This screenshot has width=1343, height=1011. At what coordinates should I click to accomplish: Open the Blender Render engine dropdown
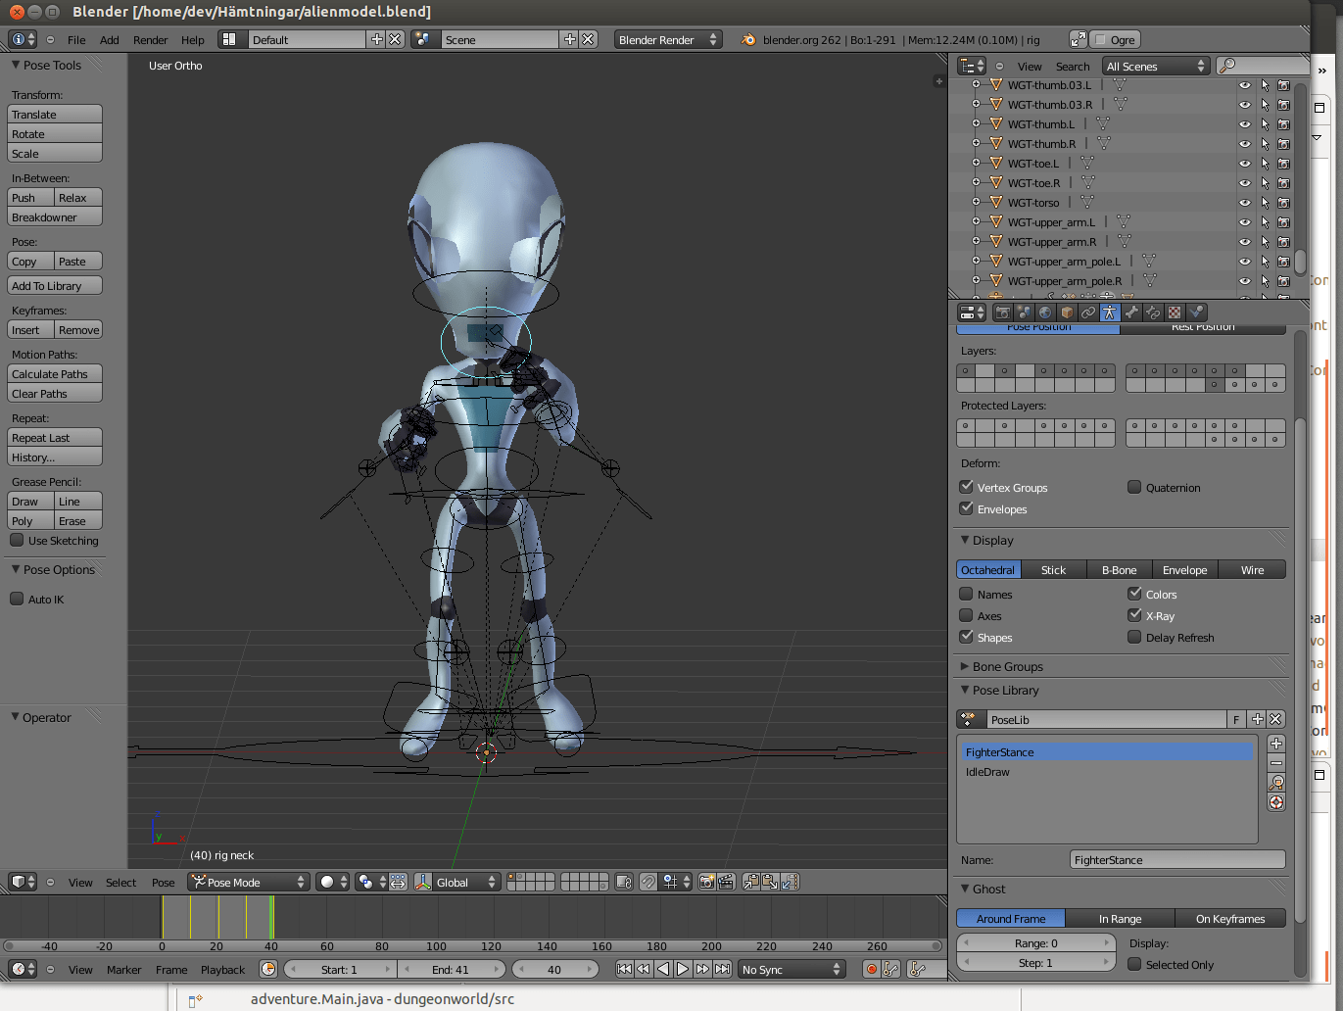(x=668, y=40)
